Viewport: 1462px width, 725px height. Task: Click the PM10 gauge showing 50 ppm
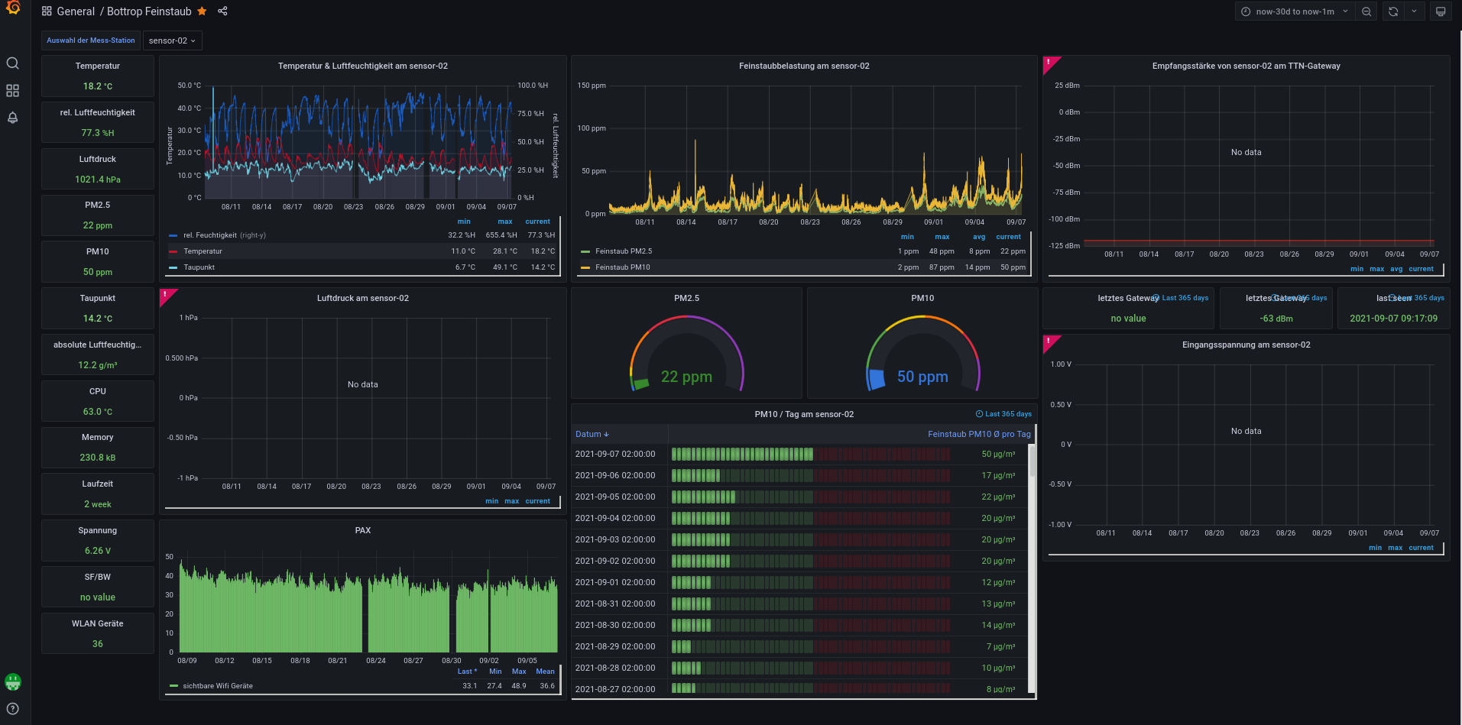pyautogui.click(x=922, y=353)
